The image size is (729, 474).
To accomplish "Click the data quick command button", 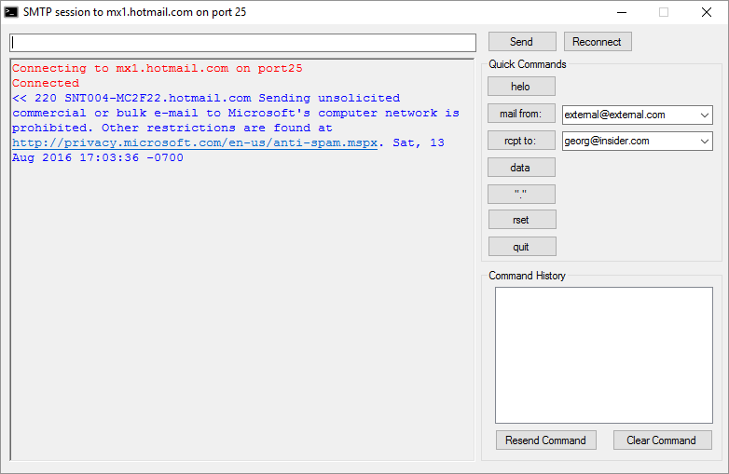I will [x=521, y=167].
